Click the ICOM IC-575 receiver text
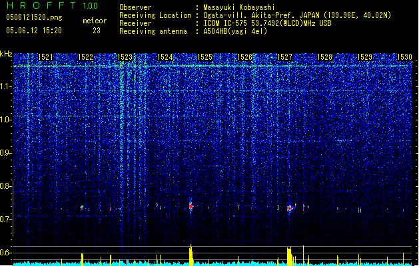419x266 pixels. 267,23
